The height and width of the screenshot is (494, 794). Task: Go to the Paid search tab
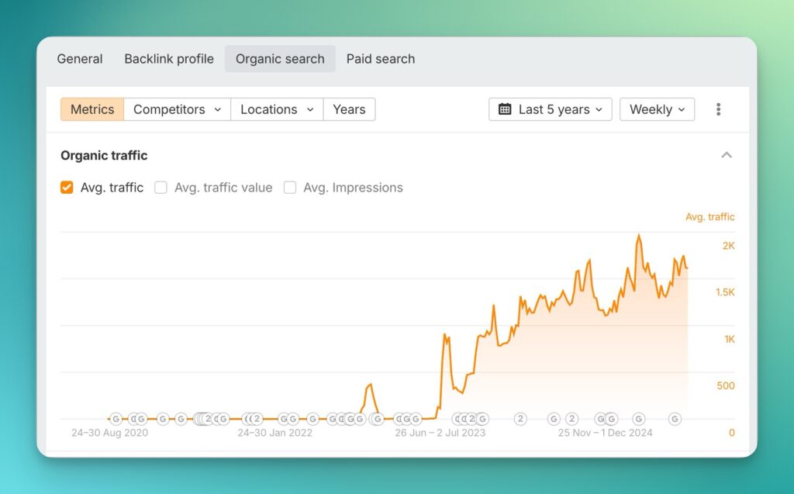pyautogui.click(x=380, y=59)
